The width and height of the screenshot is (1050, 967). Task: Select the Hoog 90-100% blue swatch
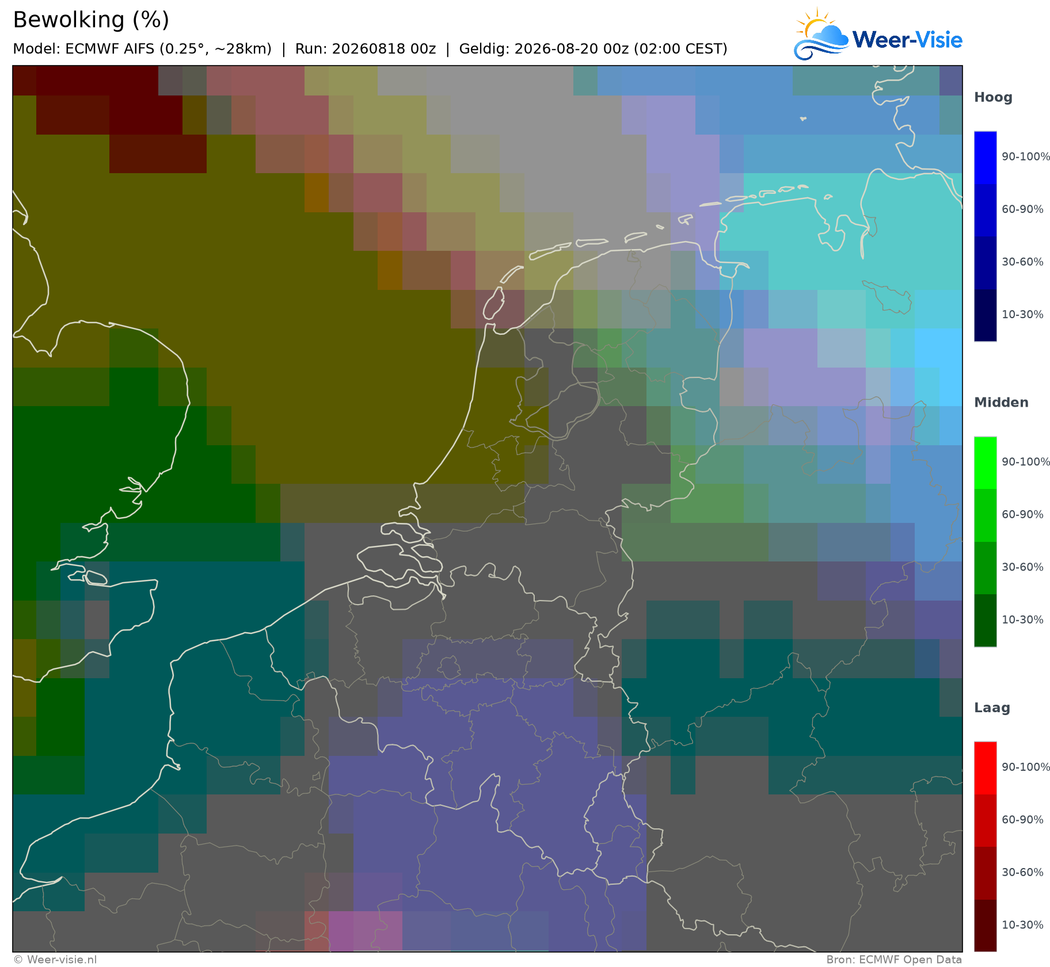click(x=985, y=158)
